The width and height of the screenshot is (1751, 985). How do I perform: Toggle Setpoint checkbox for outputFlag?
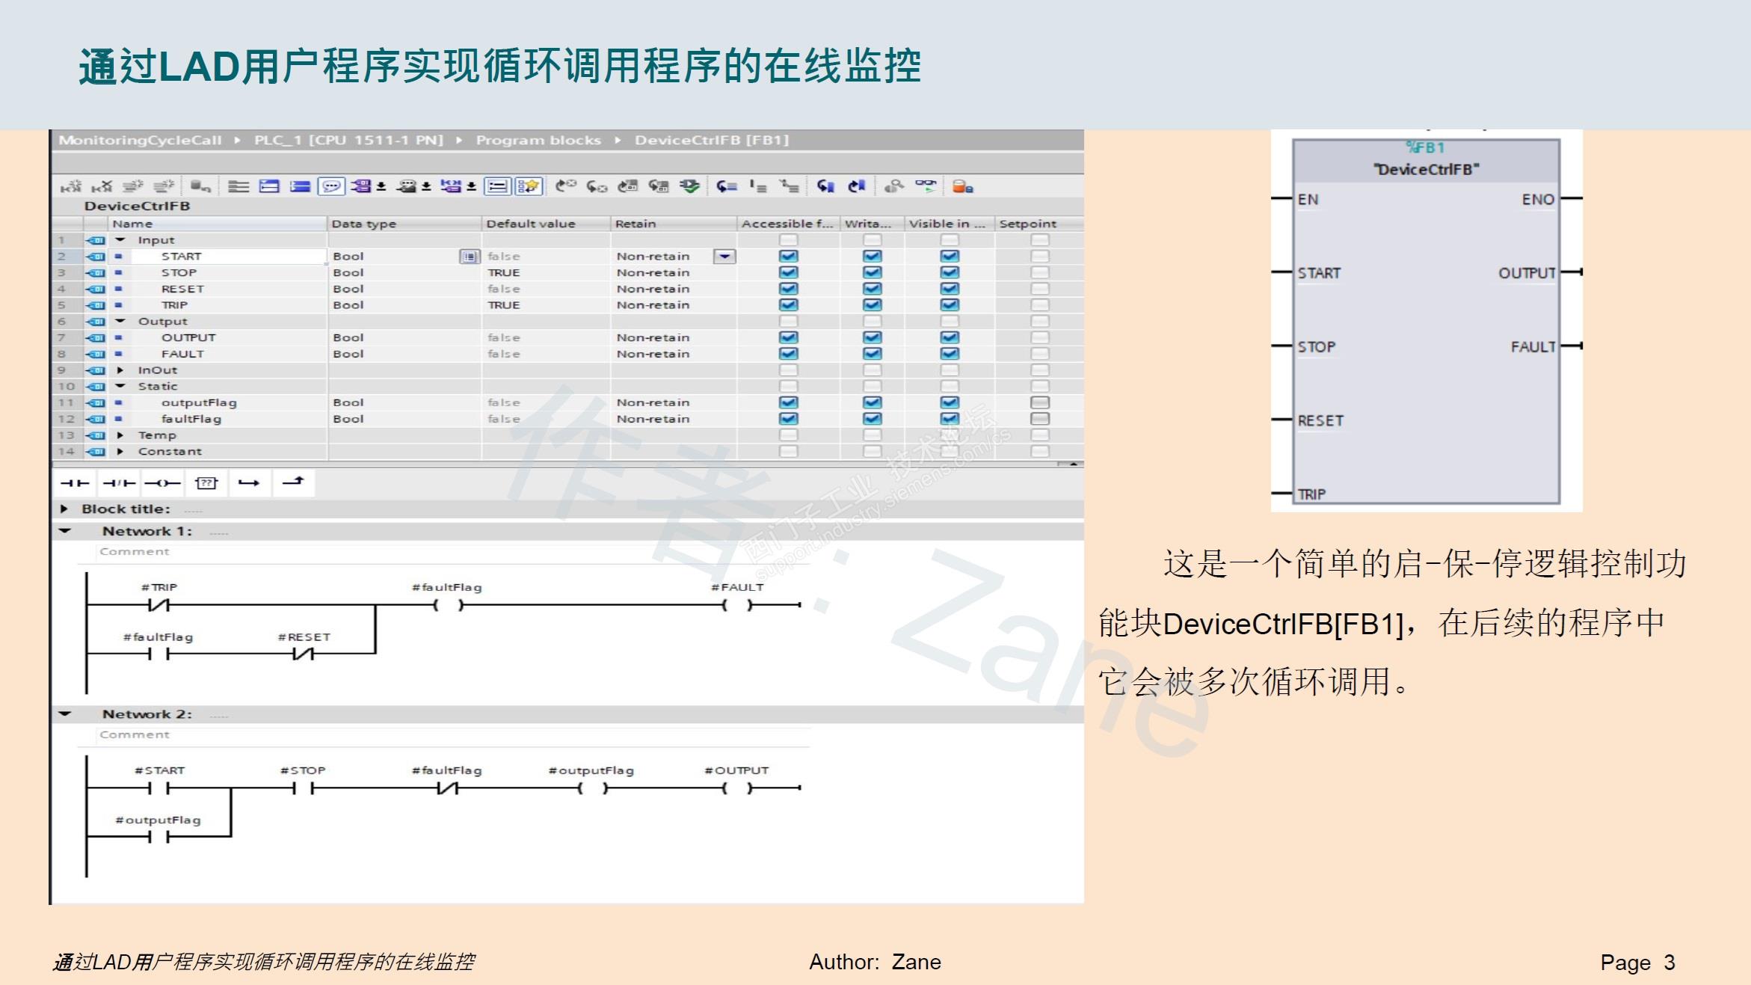coord(1039,402)
